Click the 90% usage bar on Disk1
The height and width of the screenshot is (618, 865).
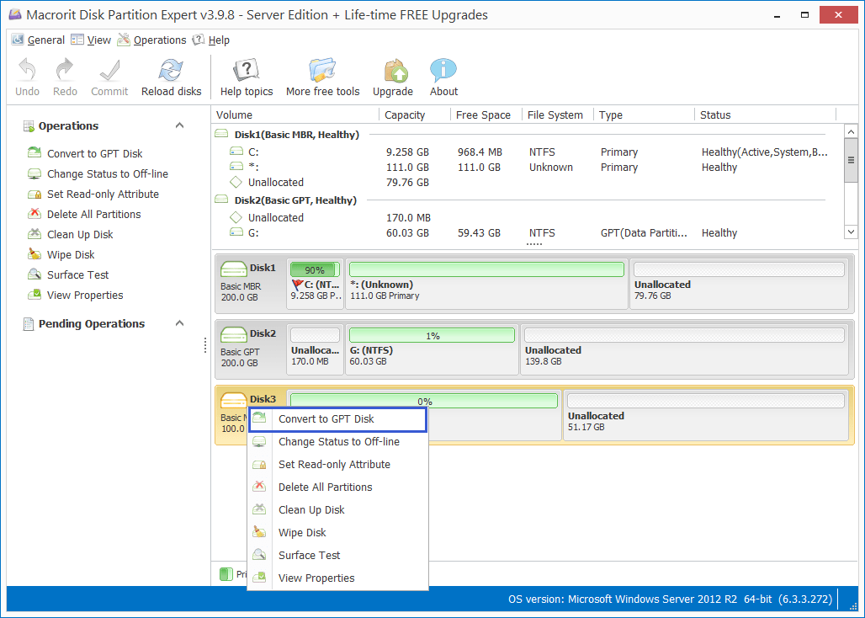[315, 269]
